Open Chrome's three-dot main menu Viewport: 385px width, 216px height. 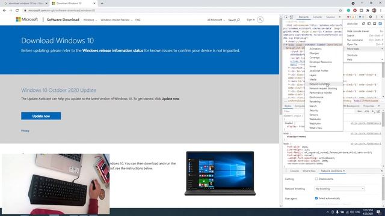click(x=381, y=11)
